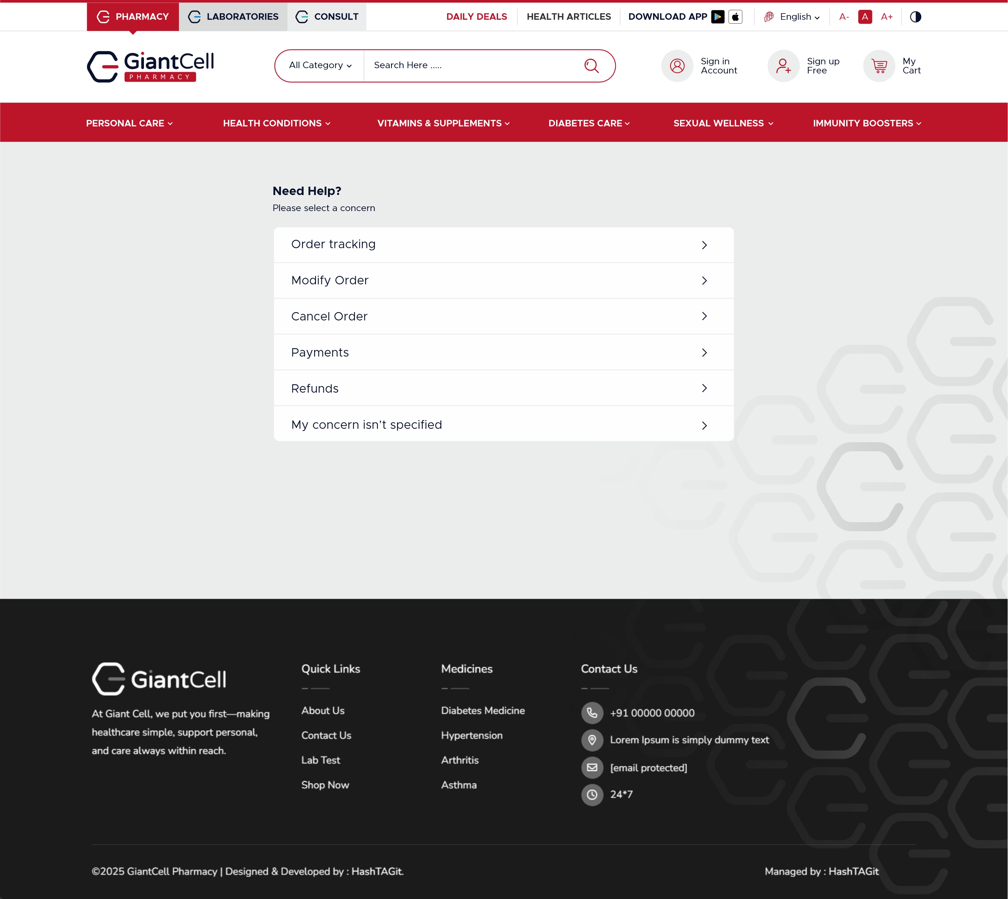
Task: Toggle the dark contrast mode icon
Action: pos(915,17)
